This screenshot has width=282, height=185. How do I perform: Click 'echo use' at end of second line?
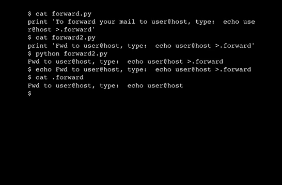[239, 22]
